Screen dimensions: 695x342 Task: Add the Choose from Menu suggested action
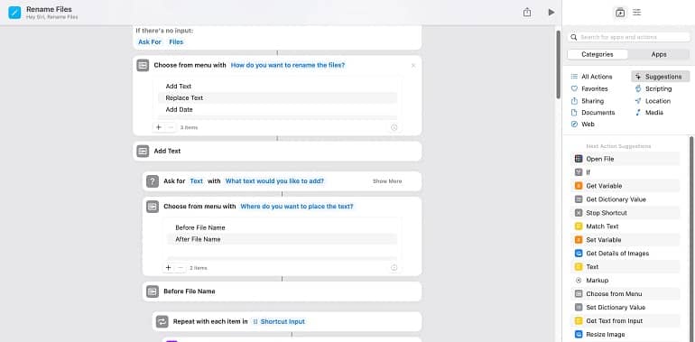(x=625, y=293)
